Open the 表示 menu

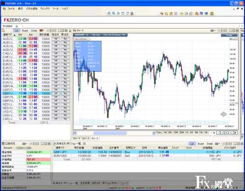click(20, 8)
